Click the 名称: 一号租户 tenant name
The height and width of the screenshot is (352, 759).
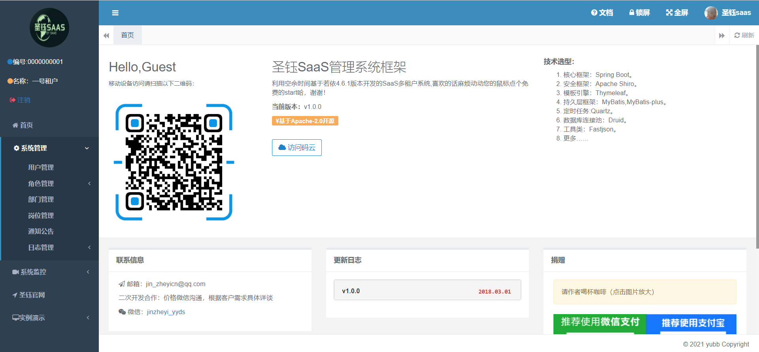(x=36, y=81)
